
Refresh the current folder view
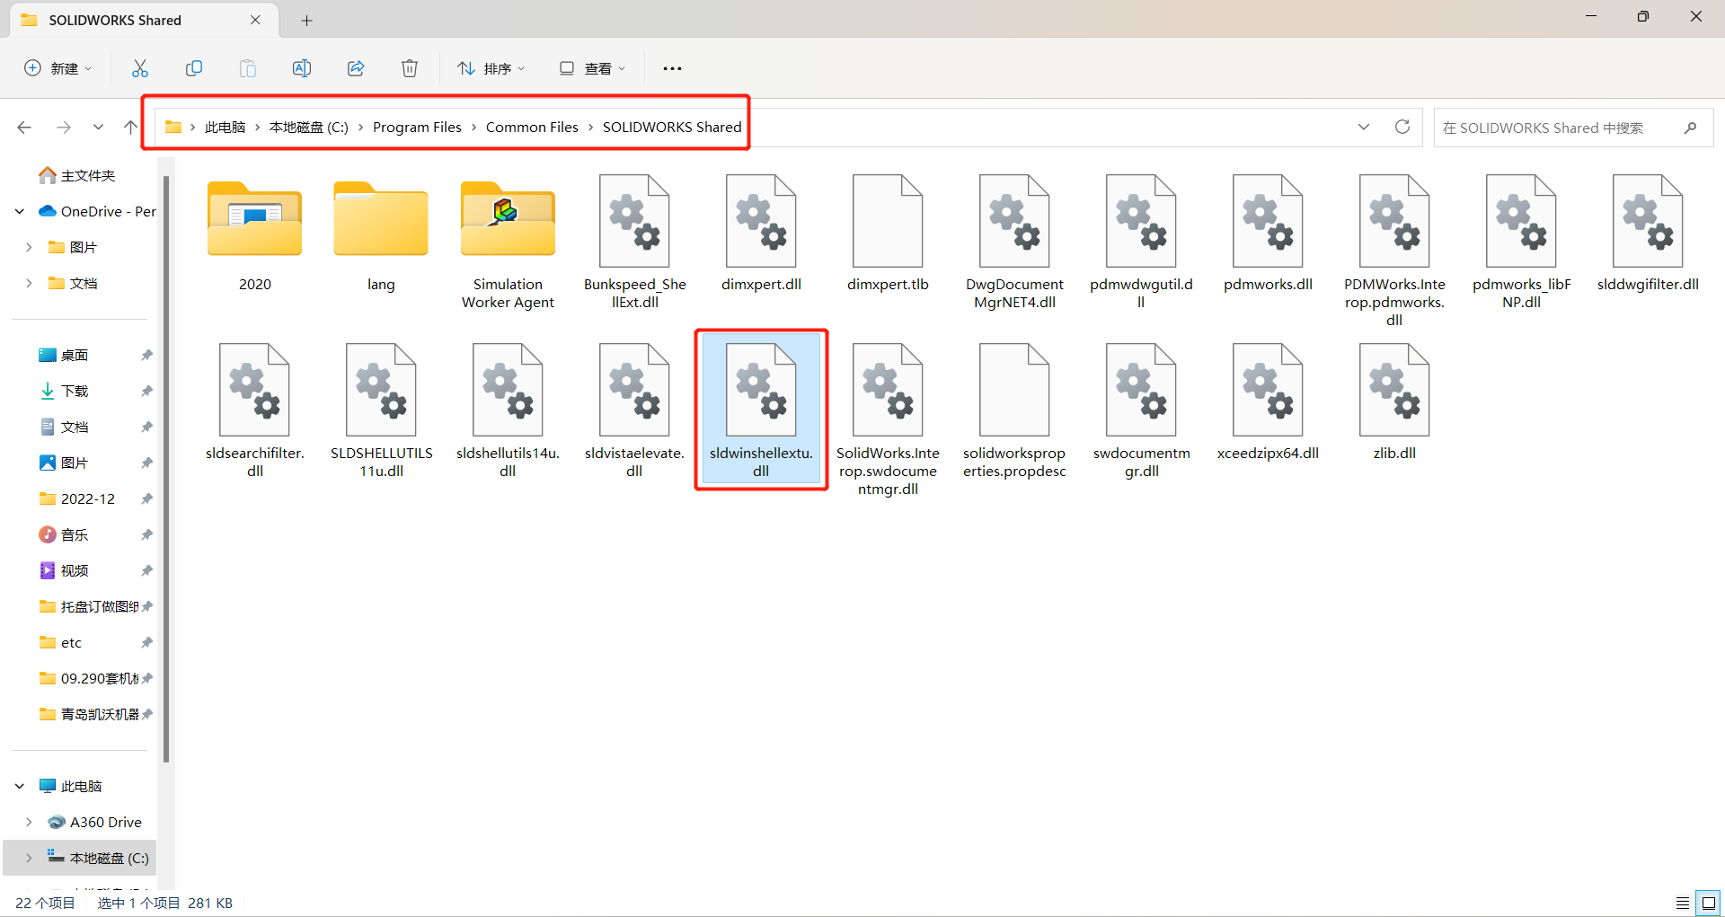point(1402,127)
